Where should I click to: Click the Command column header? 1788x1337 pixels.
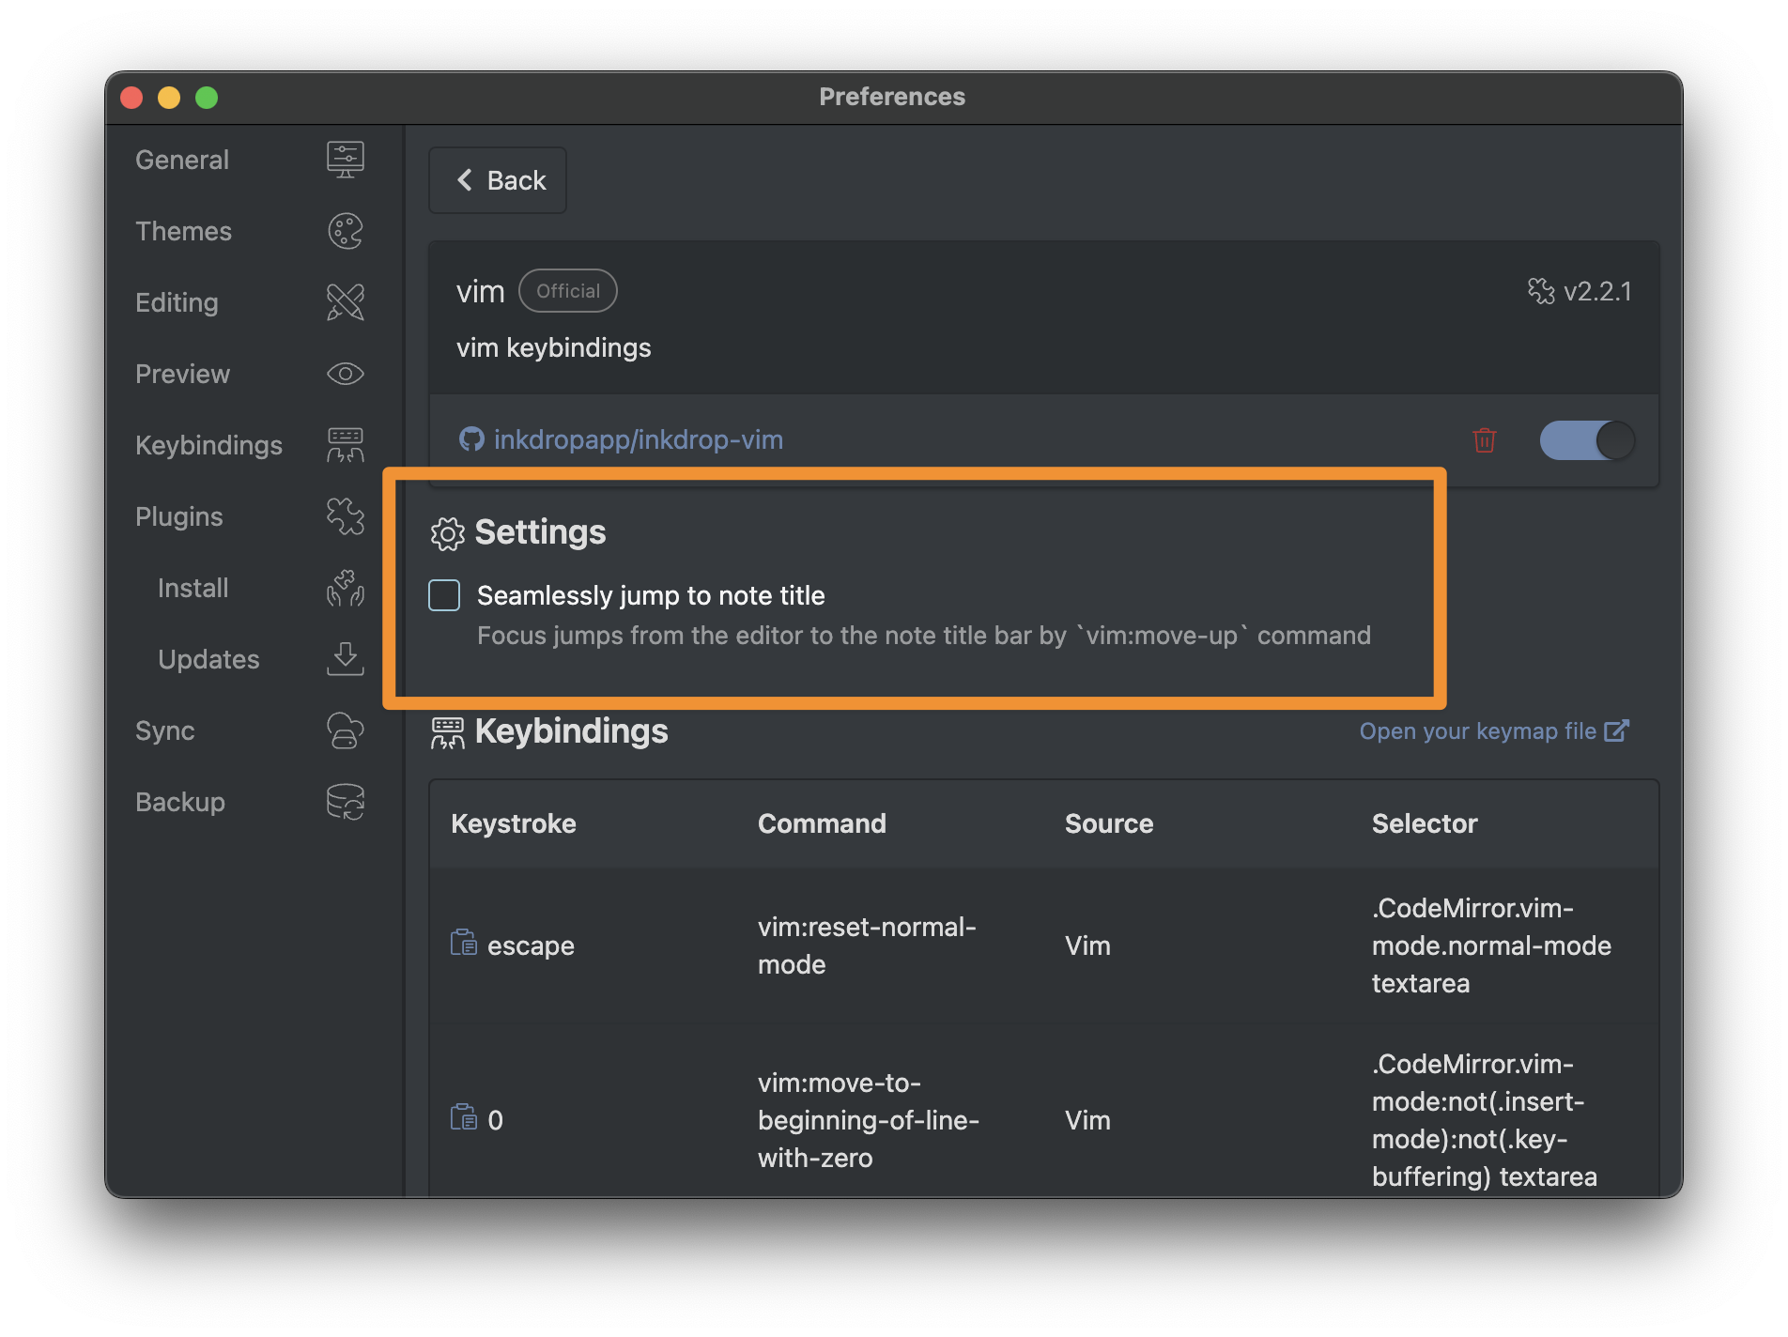822,823
